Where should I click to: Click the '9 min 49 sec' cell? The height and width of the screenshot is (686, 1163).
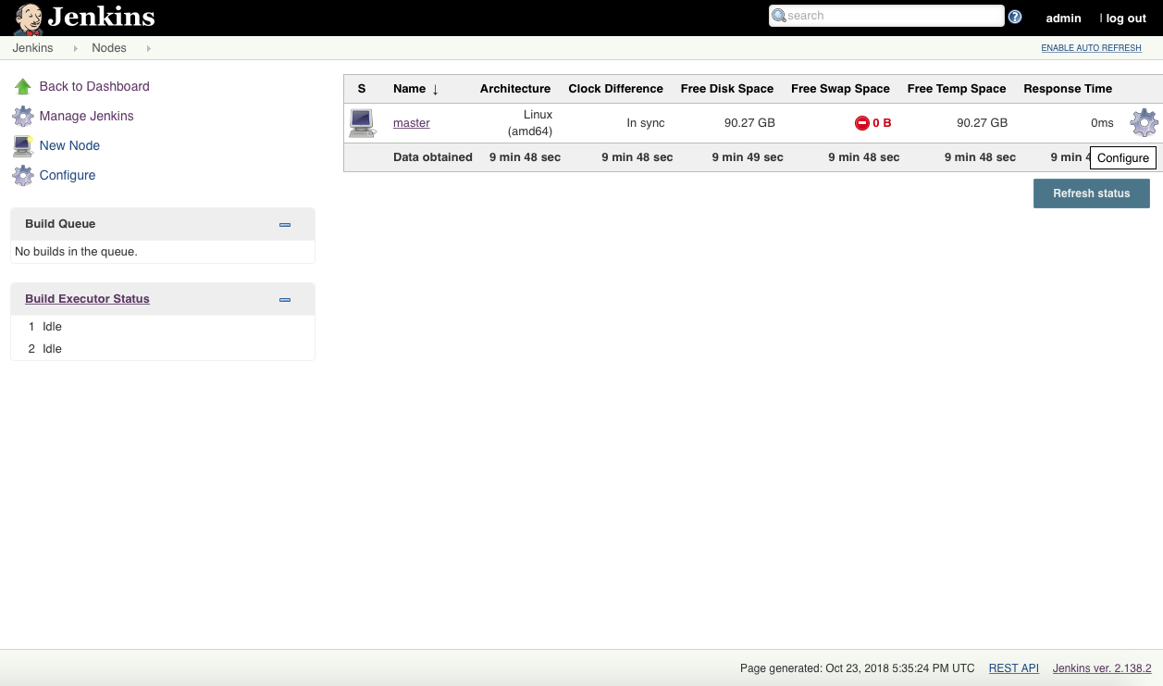(x=748, y=157)
